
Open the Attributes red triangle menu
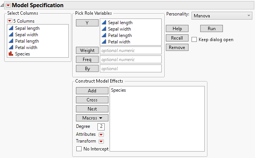click(101, 135)
